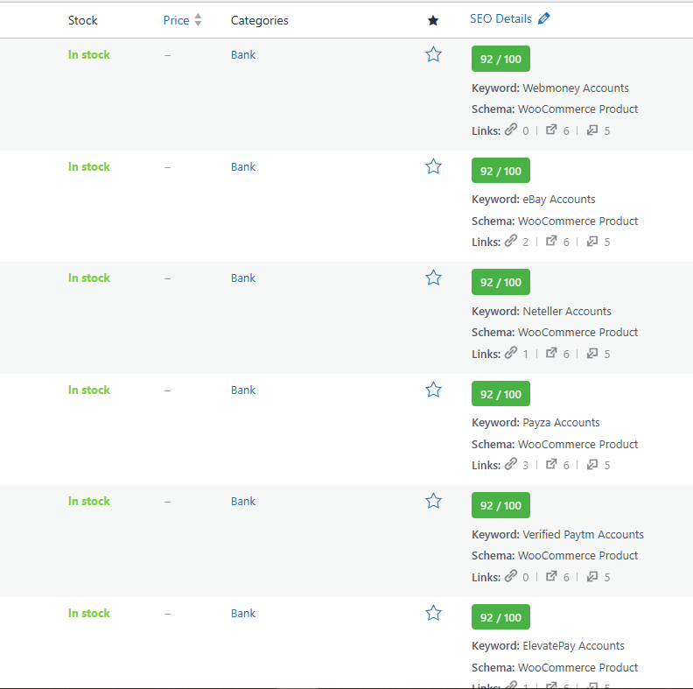The width and height of the screenshot is (693, 689).
Task: Click featured star in Verified Paytm Accounts row
Action: point(433,502)
